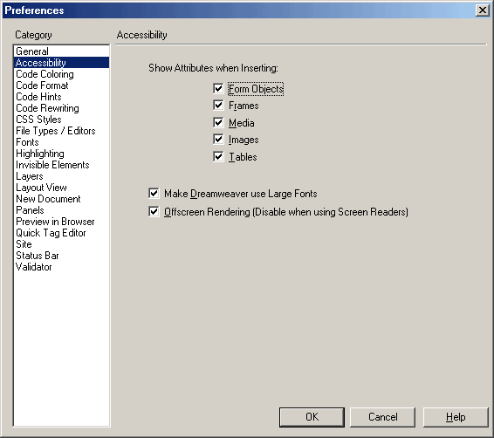Open the Code Coloring category
494x438 pixels.
click(x=45, y=74)
